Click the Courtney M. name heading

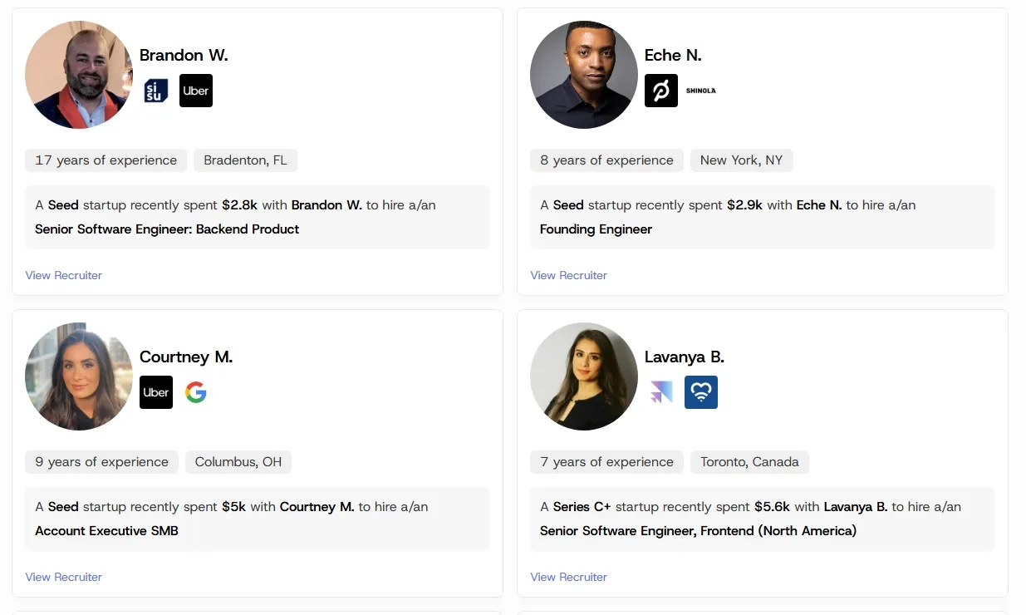[186, 357]
